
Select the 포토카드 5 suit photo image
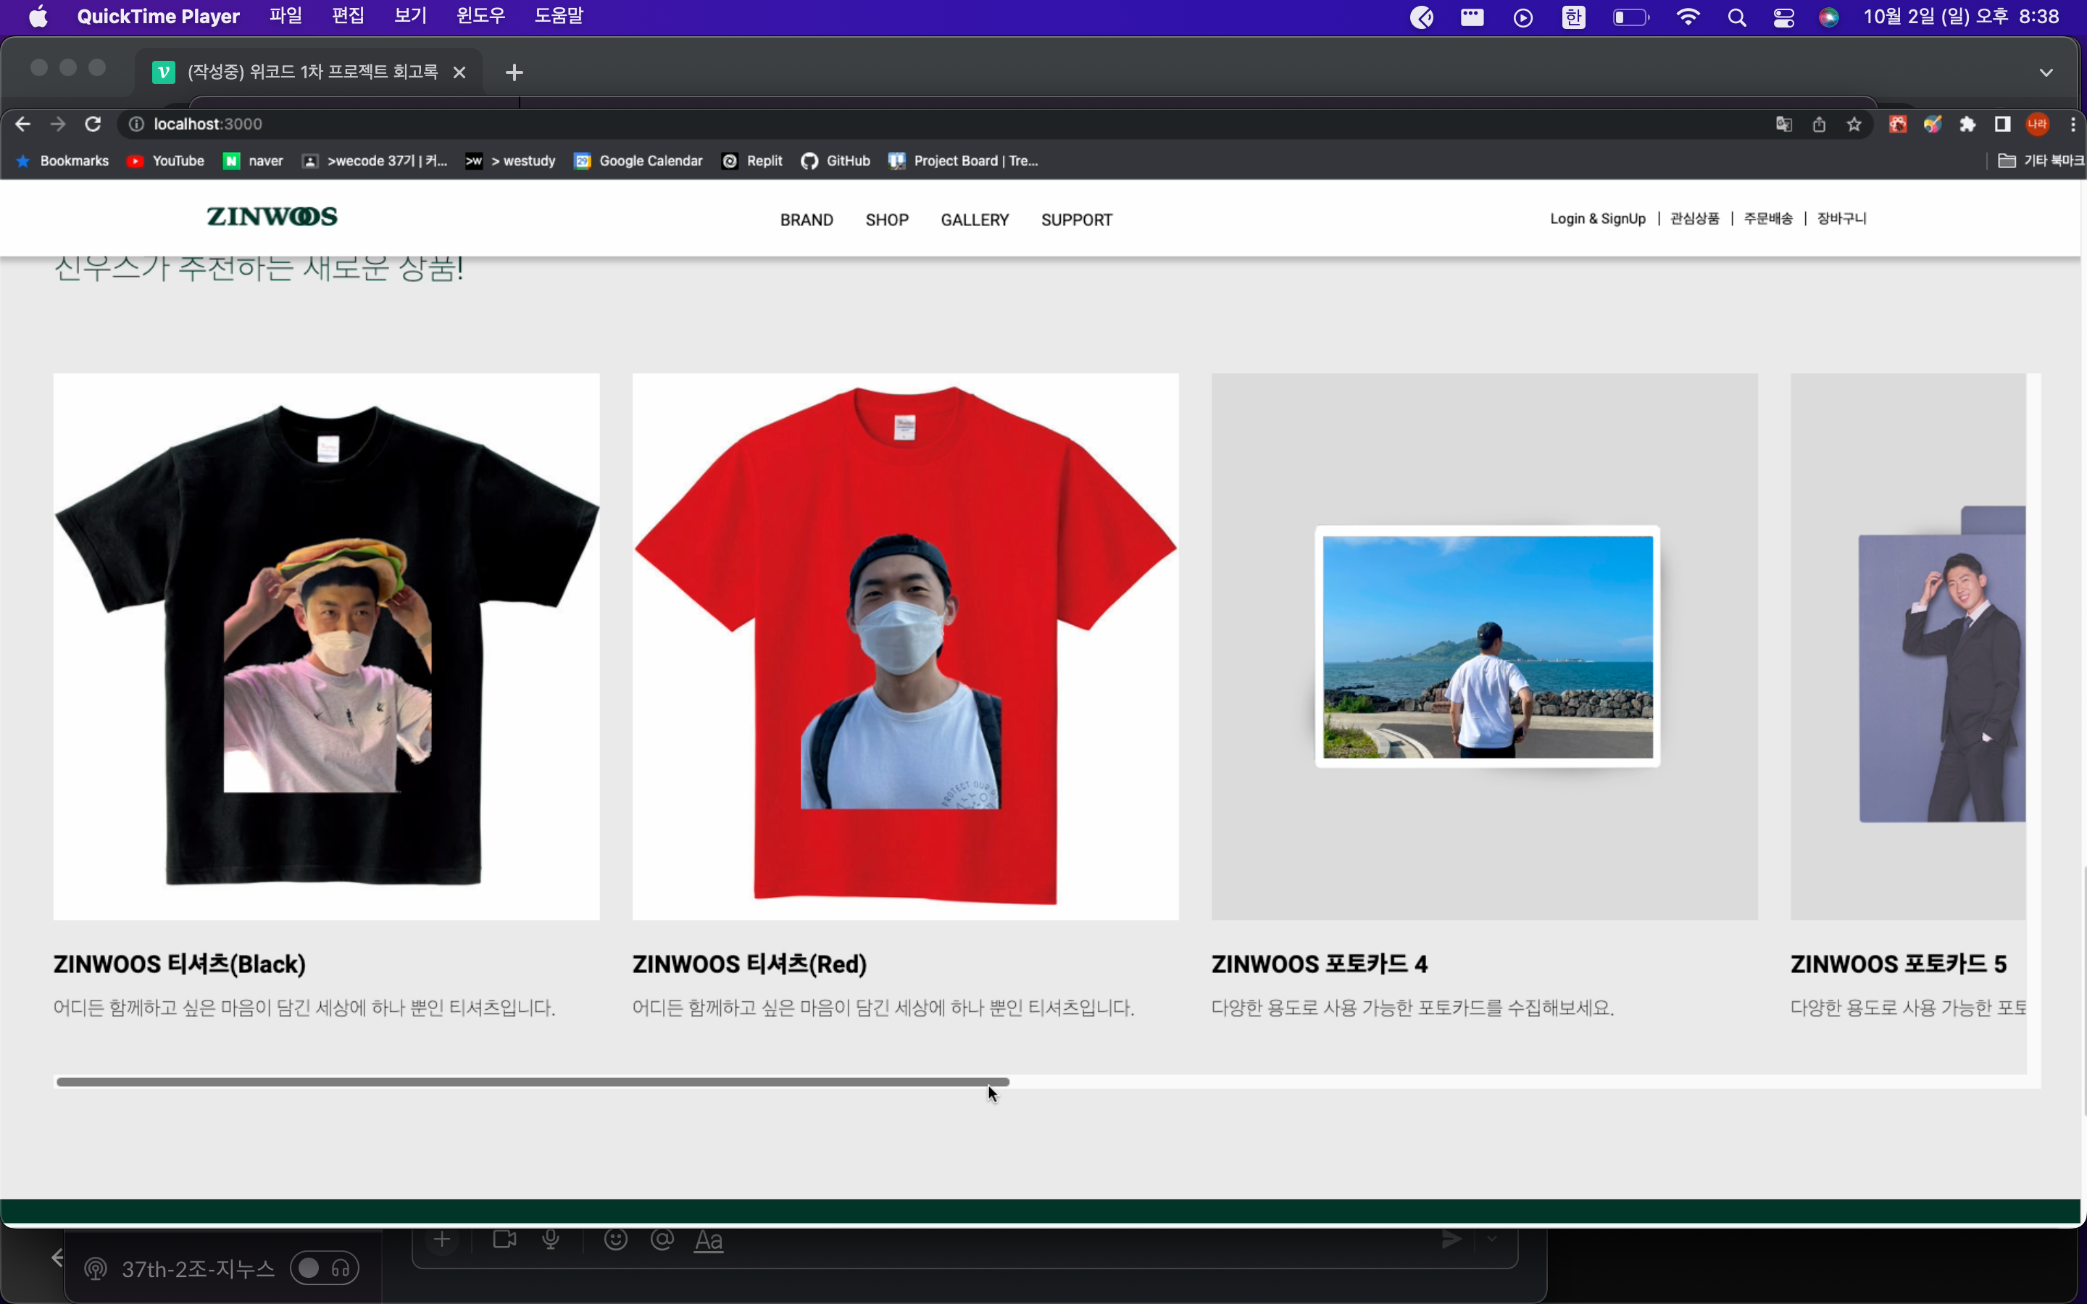pyautogui.click(x=1907, y=646)
